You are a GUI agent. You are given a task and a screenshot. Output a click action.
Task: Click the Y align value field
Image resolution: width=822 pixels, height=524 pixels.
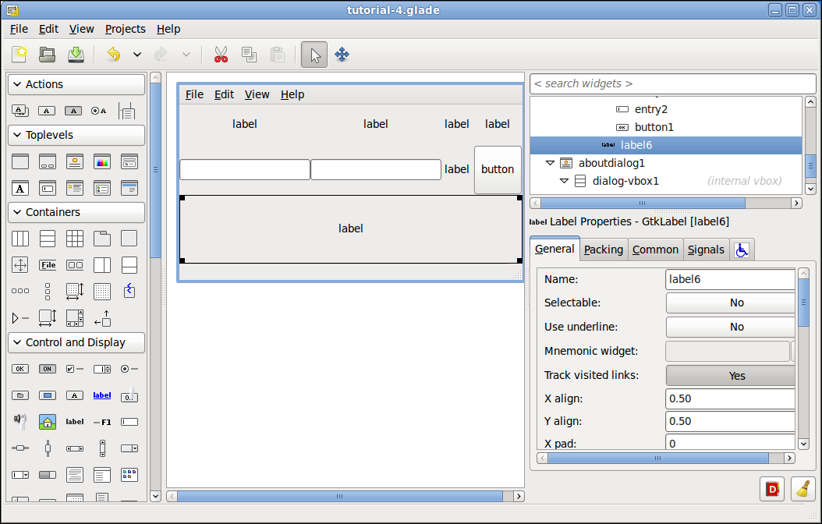coord(730,421)
